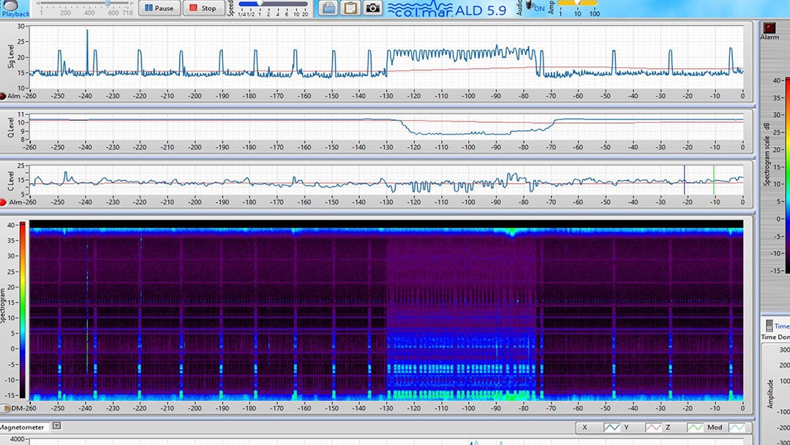Image resolution: width=790 pixels, height=445 pixels.
Task: Adjust the Amp slider
Action: (578, 4)
